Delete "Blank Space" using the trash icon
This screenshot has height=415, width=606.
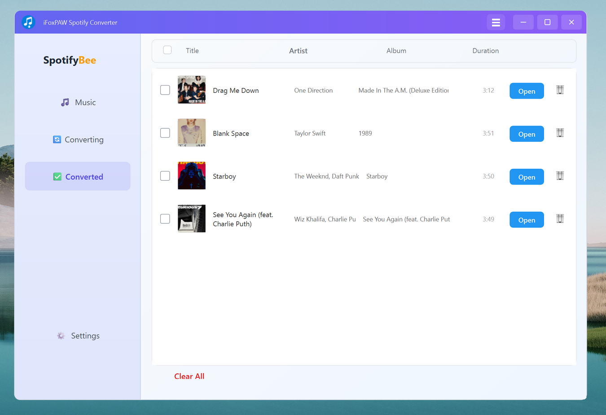pos(560,133)
